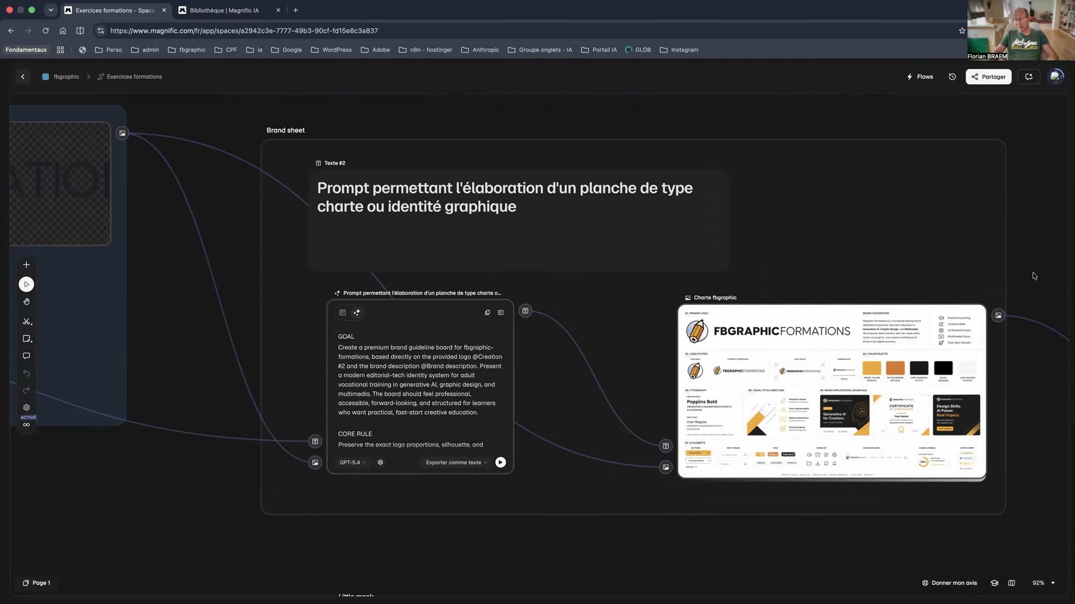This screenshot has width=1075, height=604.
Task: Select the pointer selection tool
Action: [26, 284]
